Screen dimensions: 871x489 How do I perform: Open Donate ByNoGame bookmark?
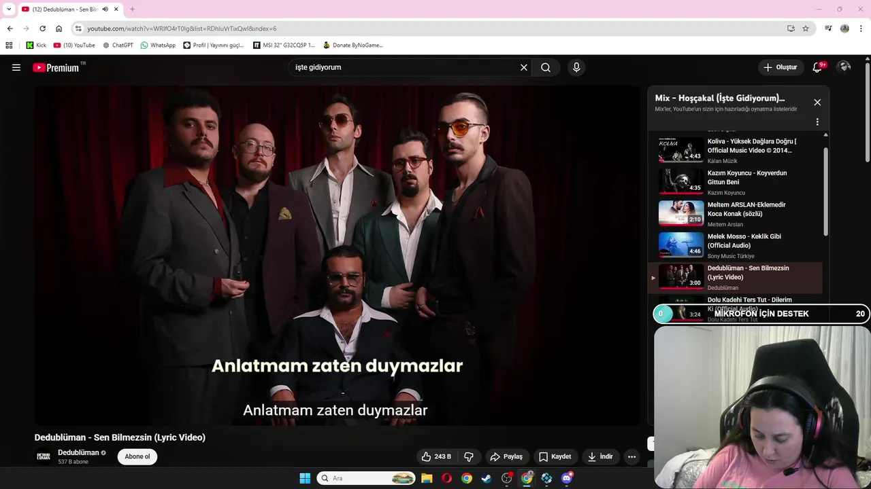tap(353, 46)
